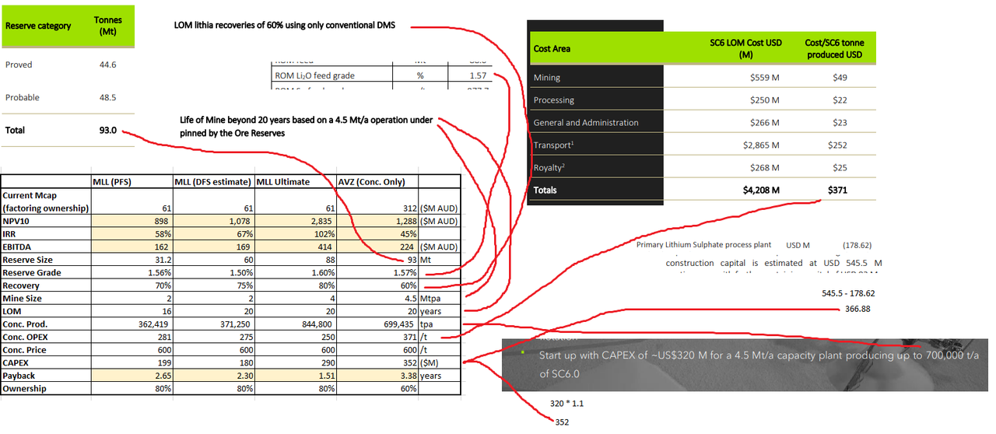This screenshot has height=434, width=996.
Task: Select 'Primary Lithium Sulphate process plant' text
Action: click(704, 245)
